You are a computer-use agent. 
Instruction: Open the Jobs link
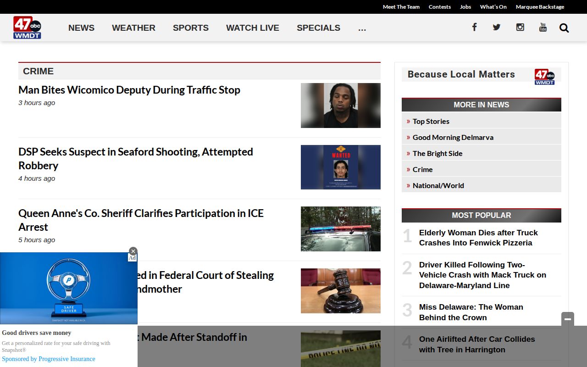(465, 7)
